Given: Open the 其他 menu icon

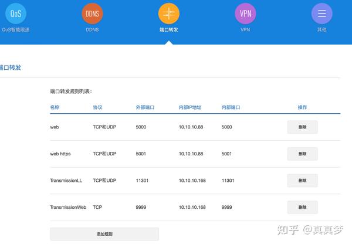Looking at the screenshot, I should (321, 13).
